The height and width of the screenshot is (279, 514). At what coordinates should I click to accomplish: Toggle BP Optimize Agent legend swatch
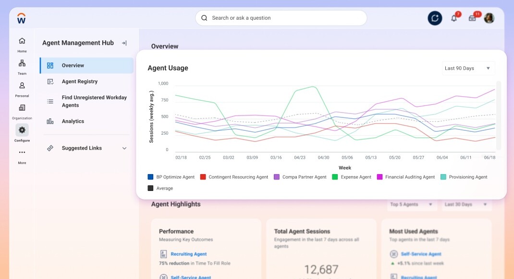[150, 177]
